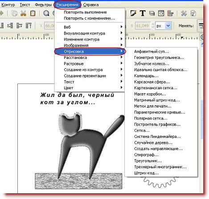Expand Создание из контура submenu
Image resolution: width=209 pixels, height=199 pixels.
(90, 70)
